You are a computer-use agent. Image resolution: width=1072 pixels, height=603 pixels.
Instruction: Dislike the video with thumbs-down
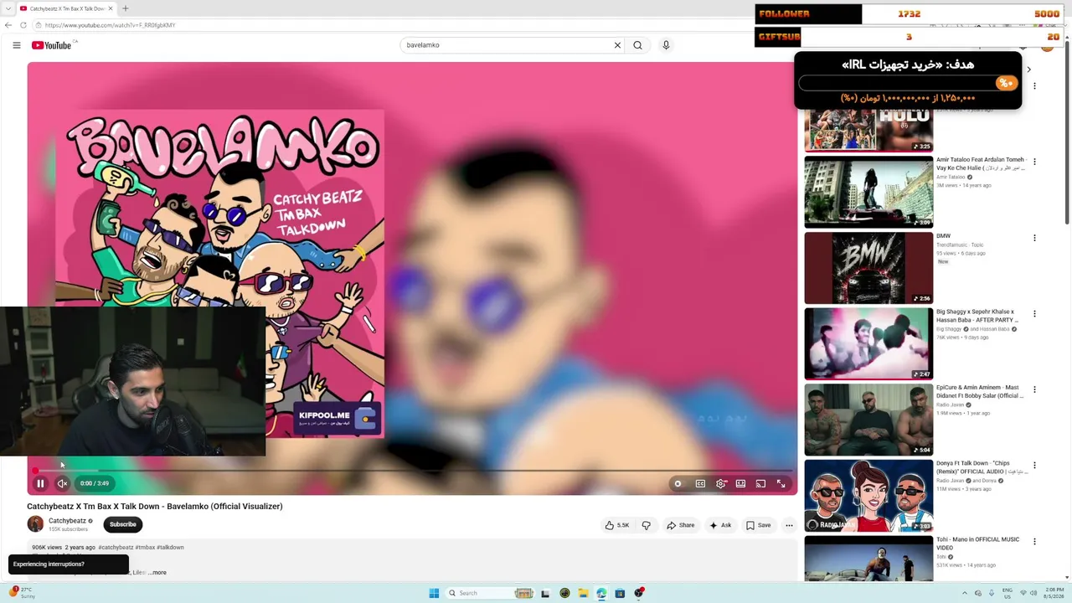tap(646, 525)
